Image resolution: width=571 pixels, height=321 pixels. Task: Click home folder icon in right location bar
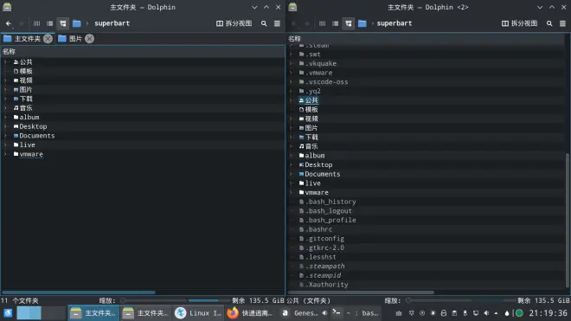(x=362, y=23)
